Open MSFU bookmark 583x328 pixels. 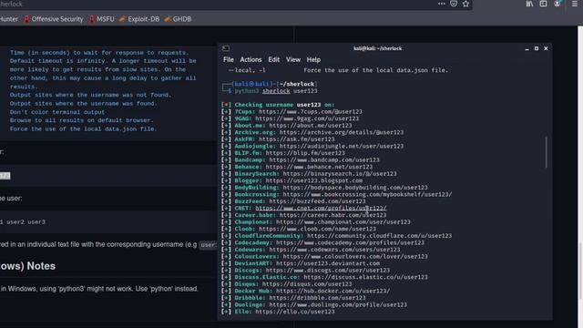[x=101, y=19]
